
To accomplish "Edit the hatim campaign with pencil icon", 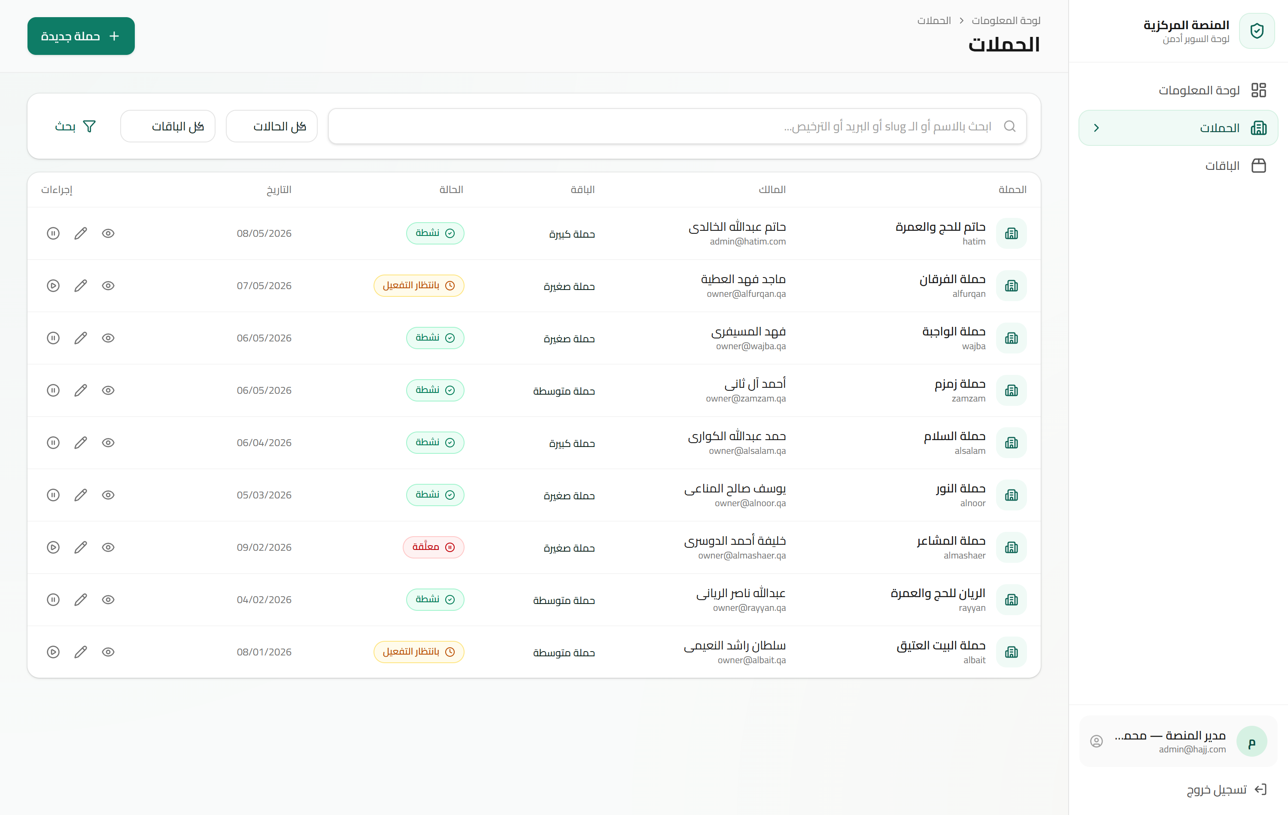I will click(x=81, y=233).
